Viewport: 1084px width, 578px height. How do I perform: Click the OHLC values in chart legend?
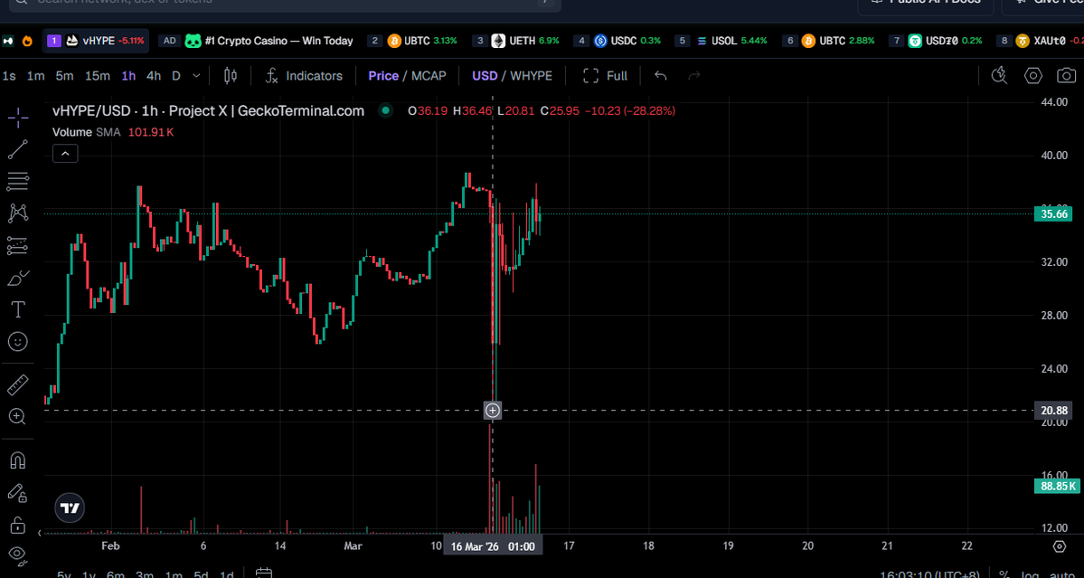coord(542,110)
